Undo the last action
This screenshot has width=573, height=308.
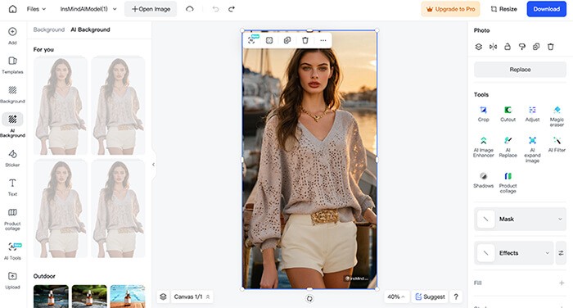click(x=215, y=9)
